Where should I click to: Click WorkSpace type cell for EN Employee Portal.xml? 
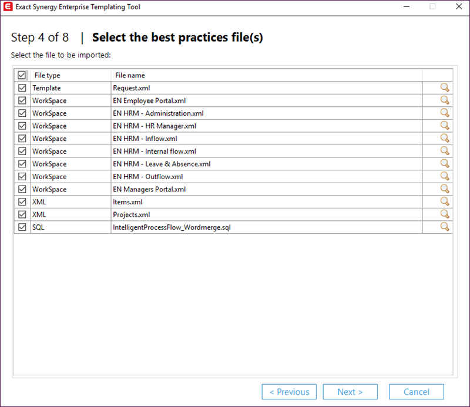coord(70,100)
